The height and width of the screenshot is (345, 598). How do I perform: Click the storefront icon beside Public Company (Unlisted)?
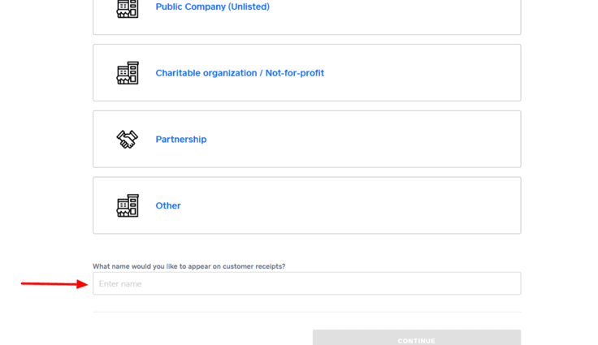tap(128, 8)
